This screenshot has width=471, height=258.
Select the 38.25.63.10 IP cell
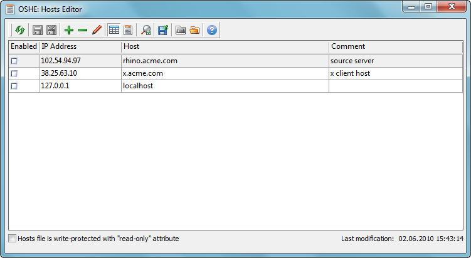80,73
